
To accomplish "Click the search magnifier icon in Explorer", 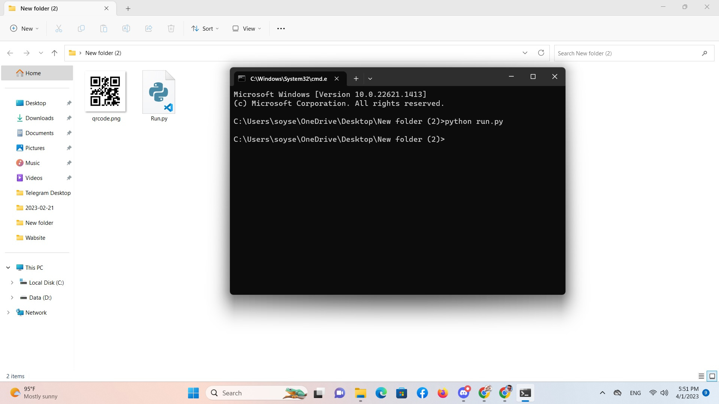I will pyautogui.click(x=704, y=53).
